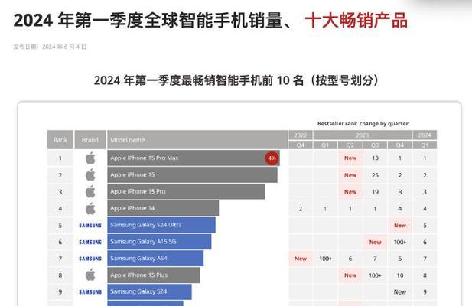The image size is (472, 306).
Task: Click the Samsung logo beside Galaxy A54
Action: (x=90, y=259)
